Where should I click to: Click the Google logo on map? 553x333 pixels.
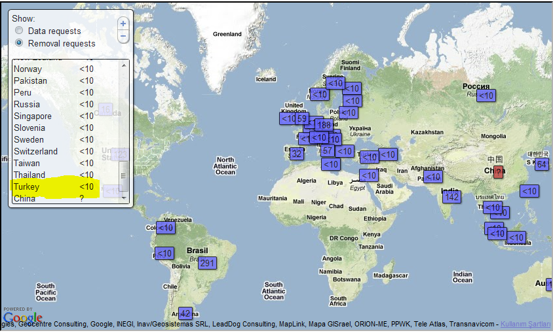22,318
